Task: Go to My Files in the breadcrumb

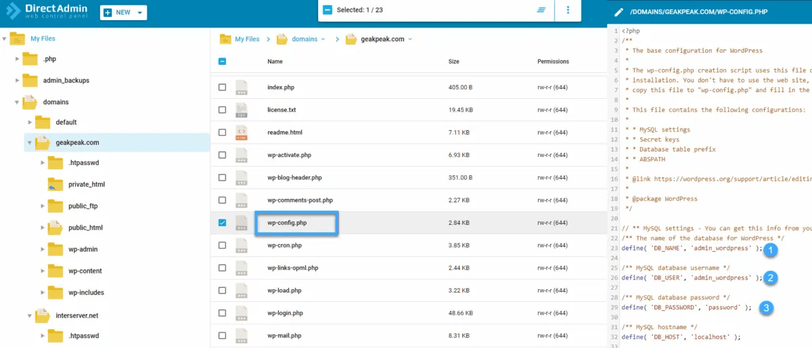Action: point(247,39)
